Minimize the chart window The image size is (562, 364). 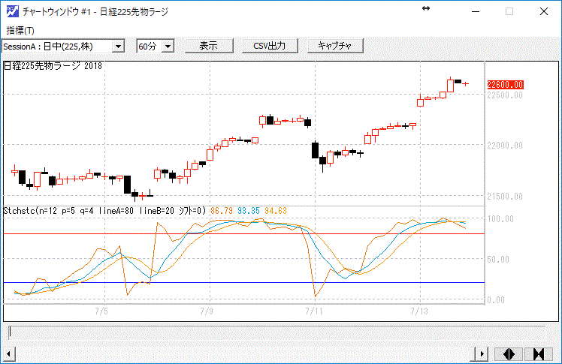pyautogui.click(x=476, y=11)
